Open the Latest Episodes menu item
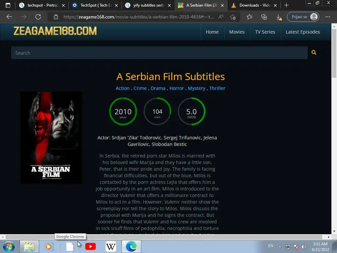The height and width of the screenshot is (253, 337). tap(303, 32)
